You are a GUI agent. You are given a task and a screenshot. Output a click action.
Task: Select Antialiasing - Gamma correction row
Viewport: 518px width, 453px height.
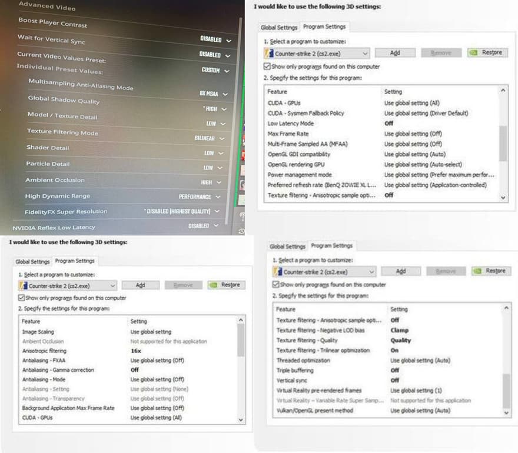[128, 370]
